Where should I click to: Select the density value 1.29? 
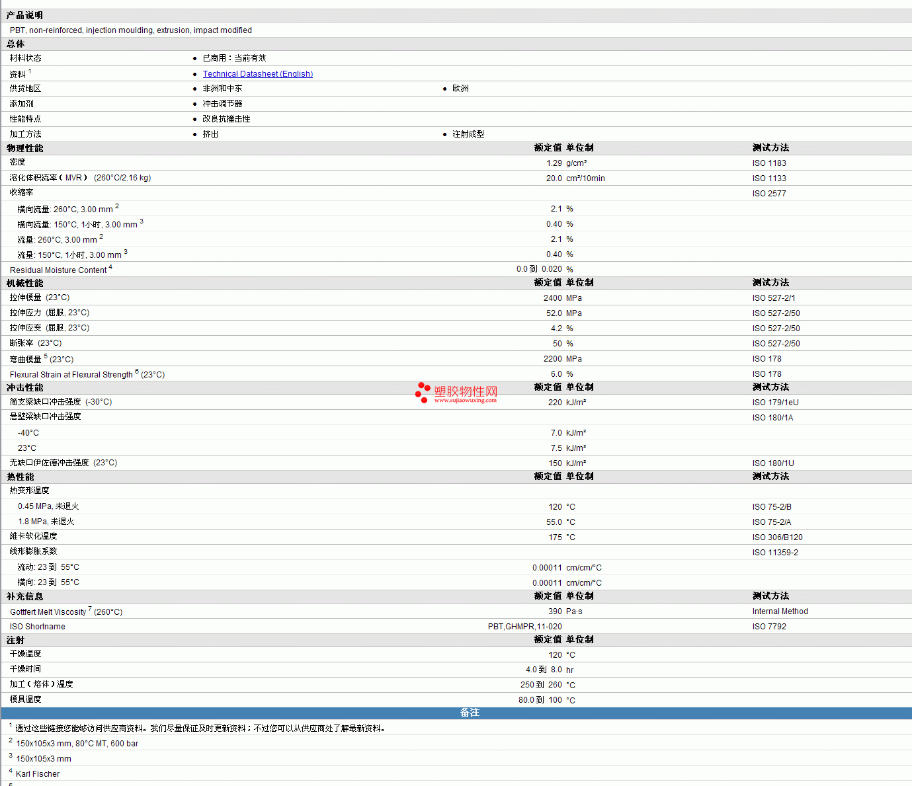point(554,163)
